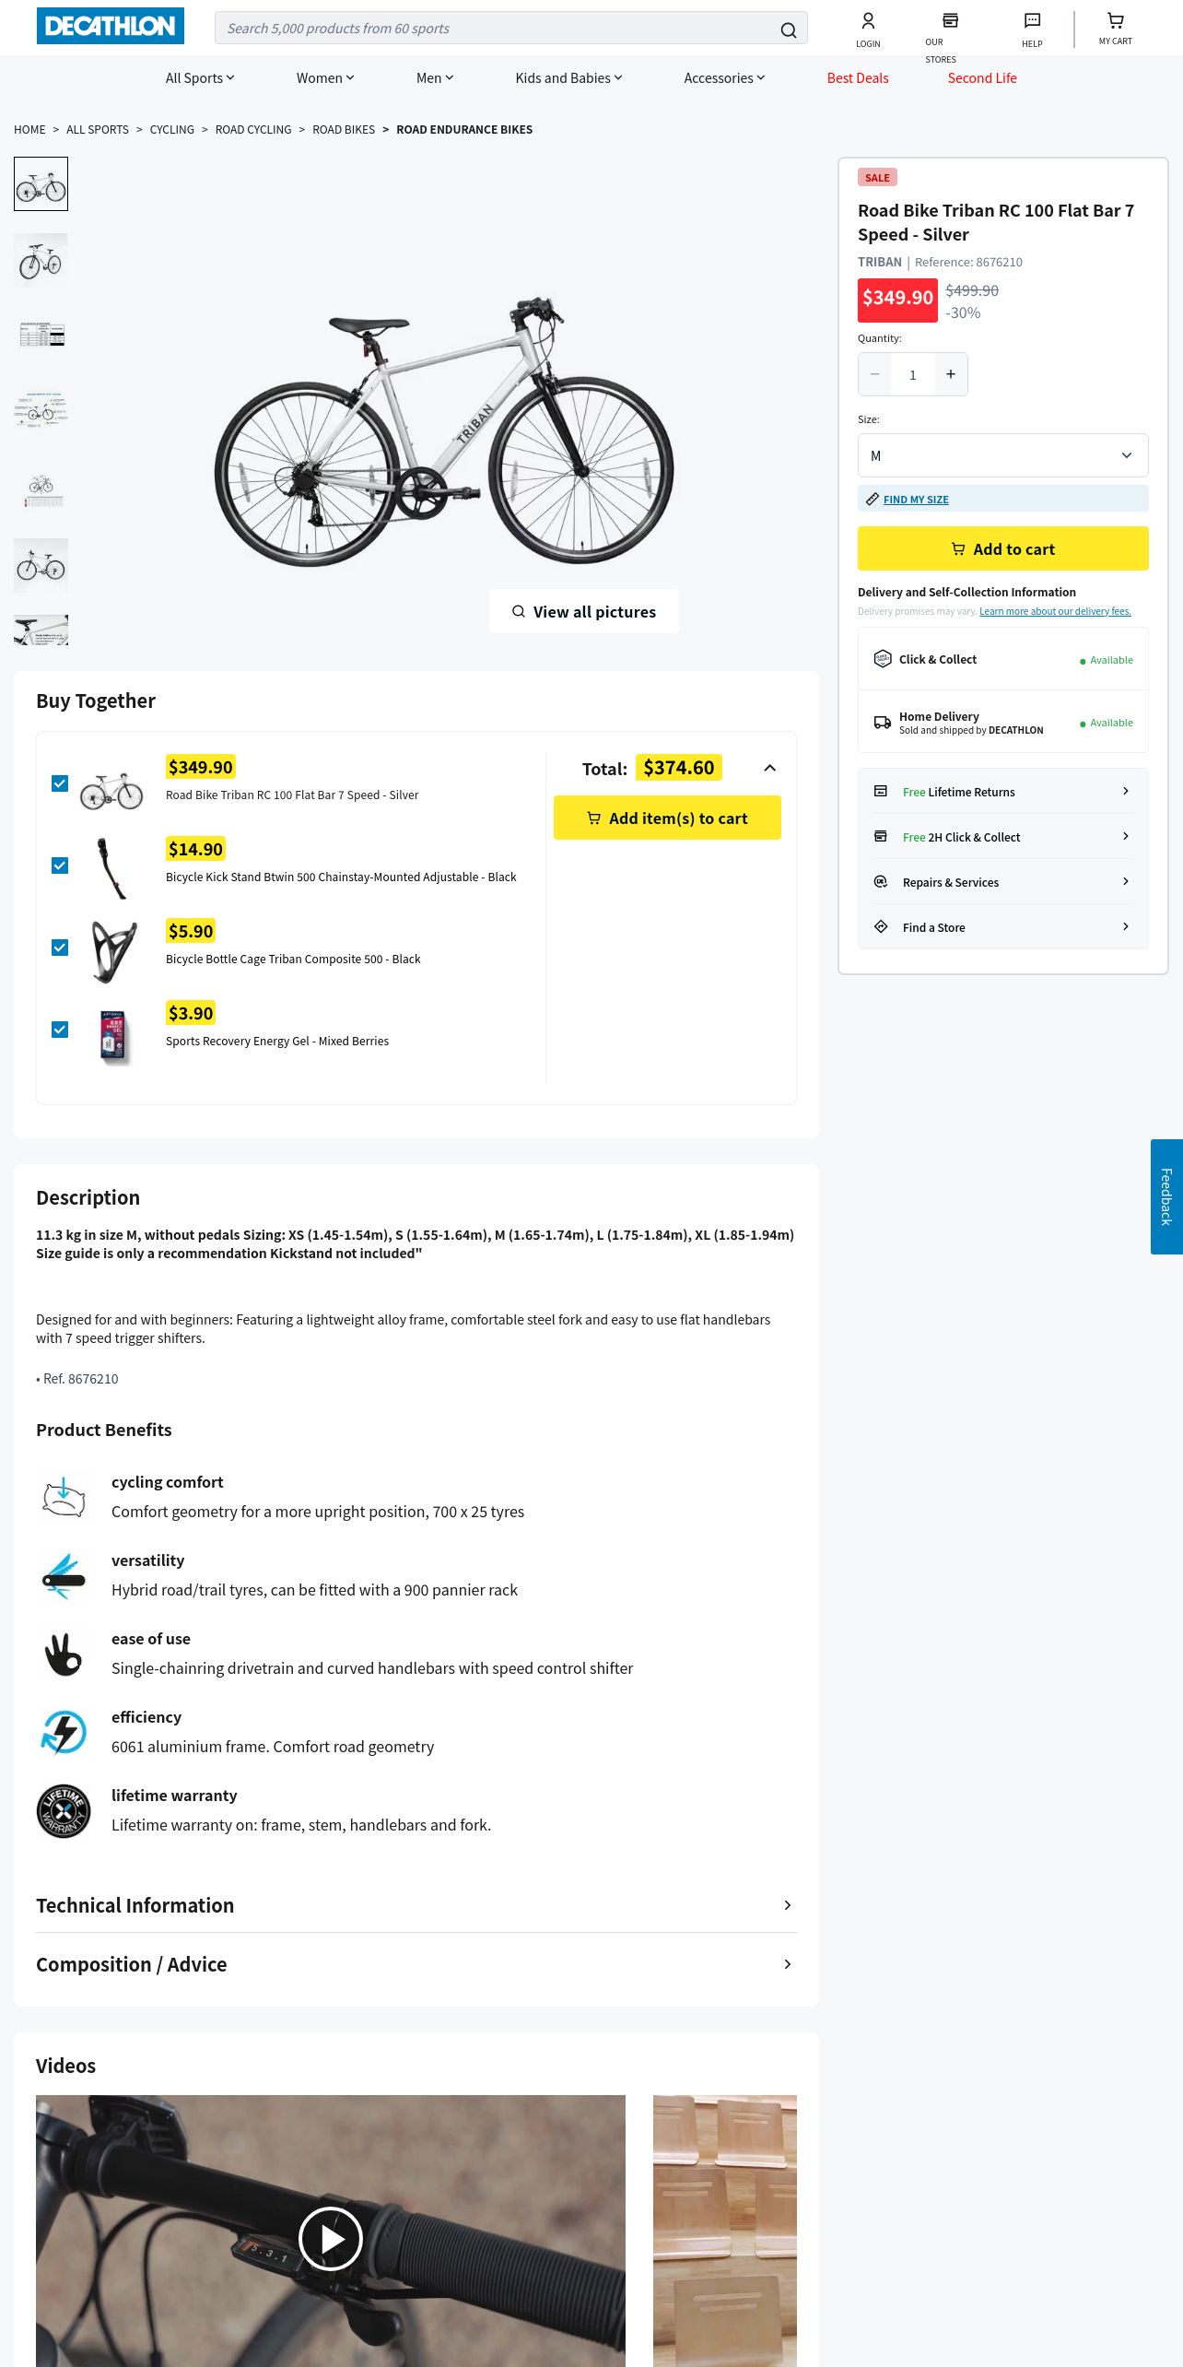
Task: Open the Size dropdown showing M
Action: pyautogui.click(x=1002, y=455)
